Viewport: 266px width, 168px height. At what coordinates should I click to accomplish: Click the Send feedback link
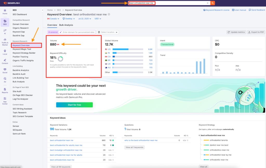click(x=257, y=10)
